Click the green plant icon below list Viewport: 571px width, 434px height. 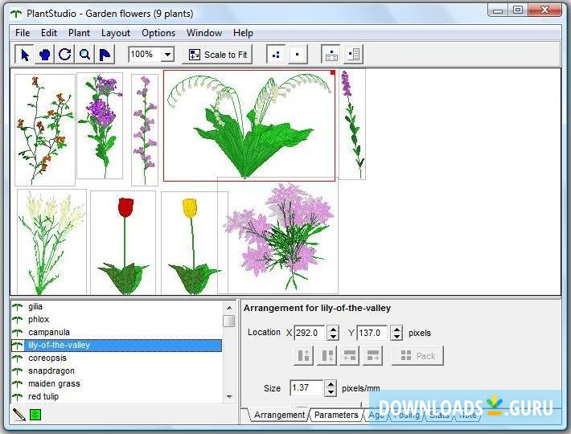tap(35, 415)
